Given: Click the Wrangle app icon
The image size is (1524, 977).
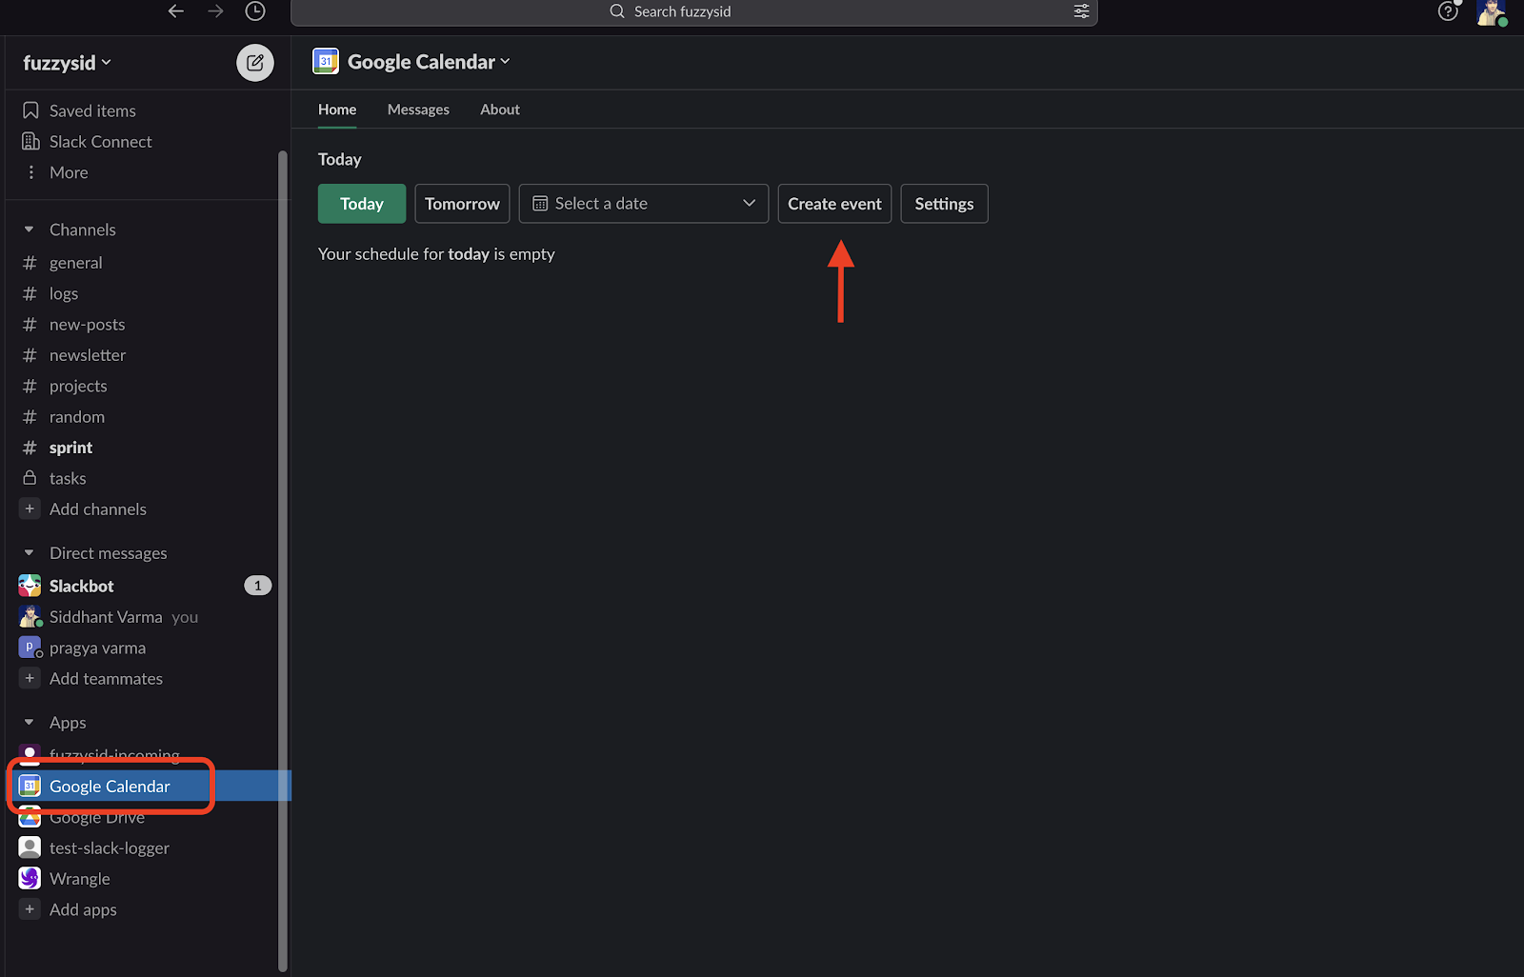Looking at the screenshot, I should pos(30,878).
